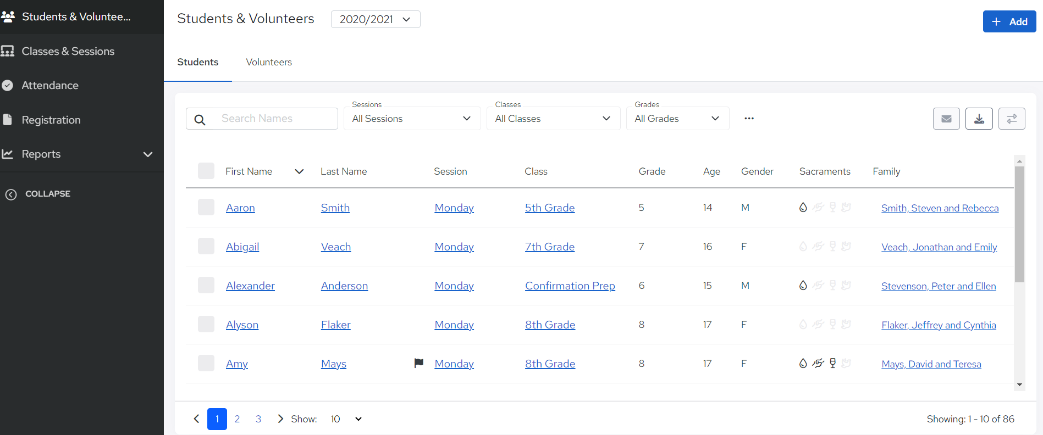Click the search magnifier icon
The image size is (1043, 435).
pyautogui.click(x=200, y=119)
